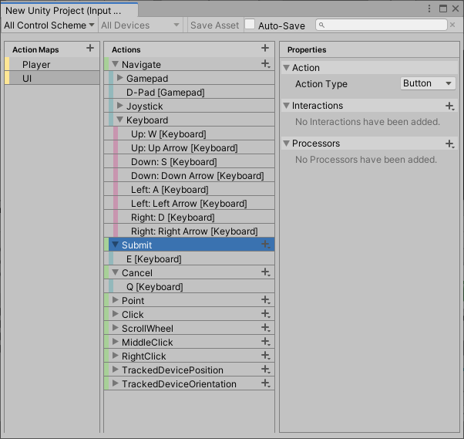Open the All Devices dropdown
Viewport: 464px width, 439px height.
coord(140,25)
